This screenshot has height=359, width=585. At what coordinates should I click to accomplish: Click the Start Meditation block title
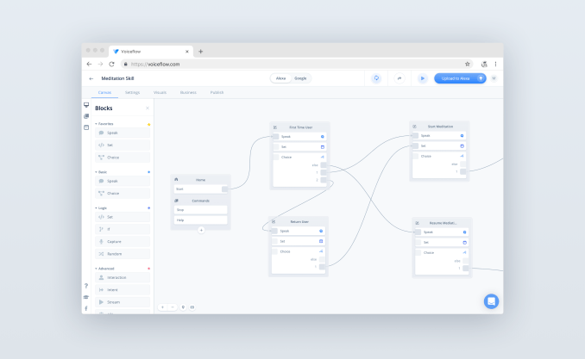[440, 127]
